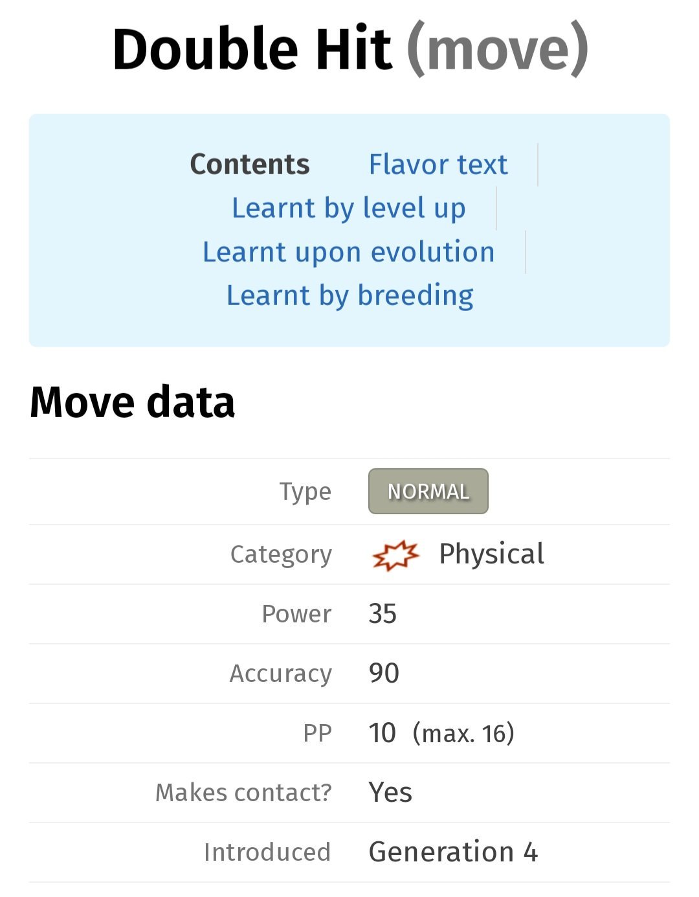Click the Category row label
This screenshot has width=699, height=897.
[281, 555]
